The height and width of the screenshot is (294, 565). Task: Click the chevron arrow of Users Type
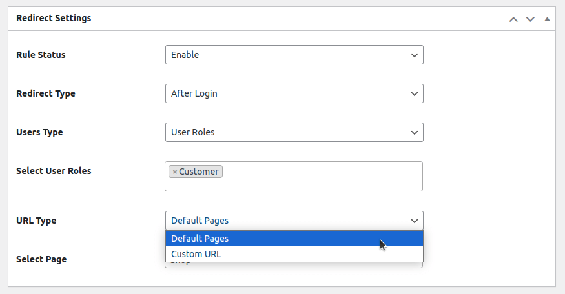[415, 132]
